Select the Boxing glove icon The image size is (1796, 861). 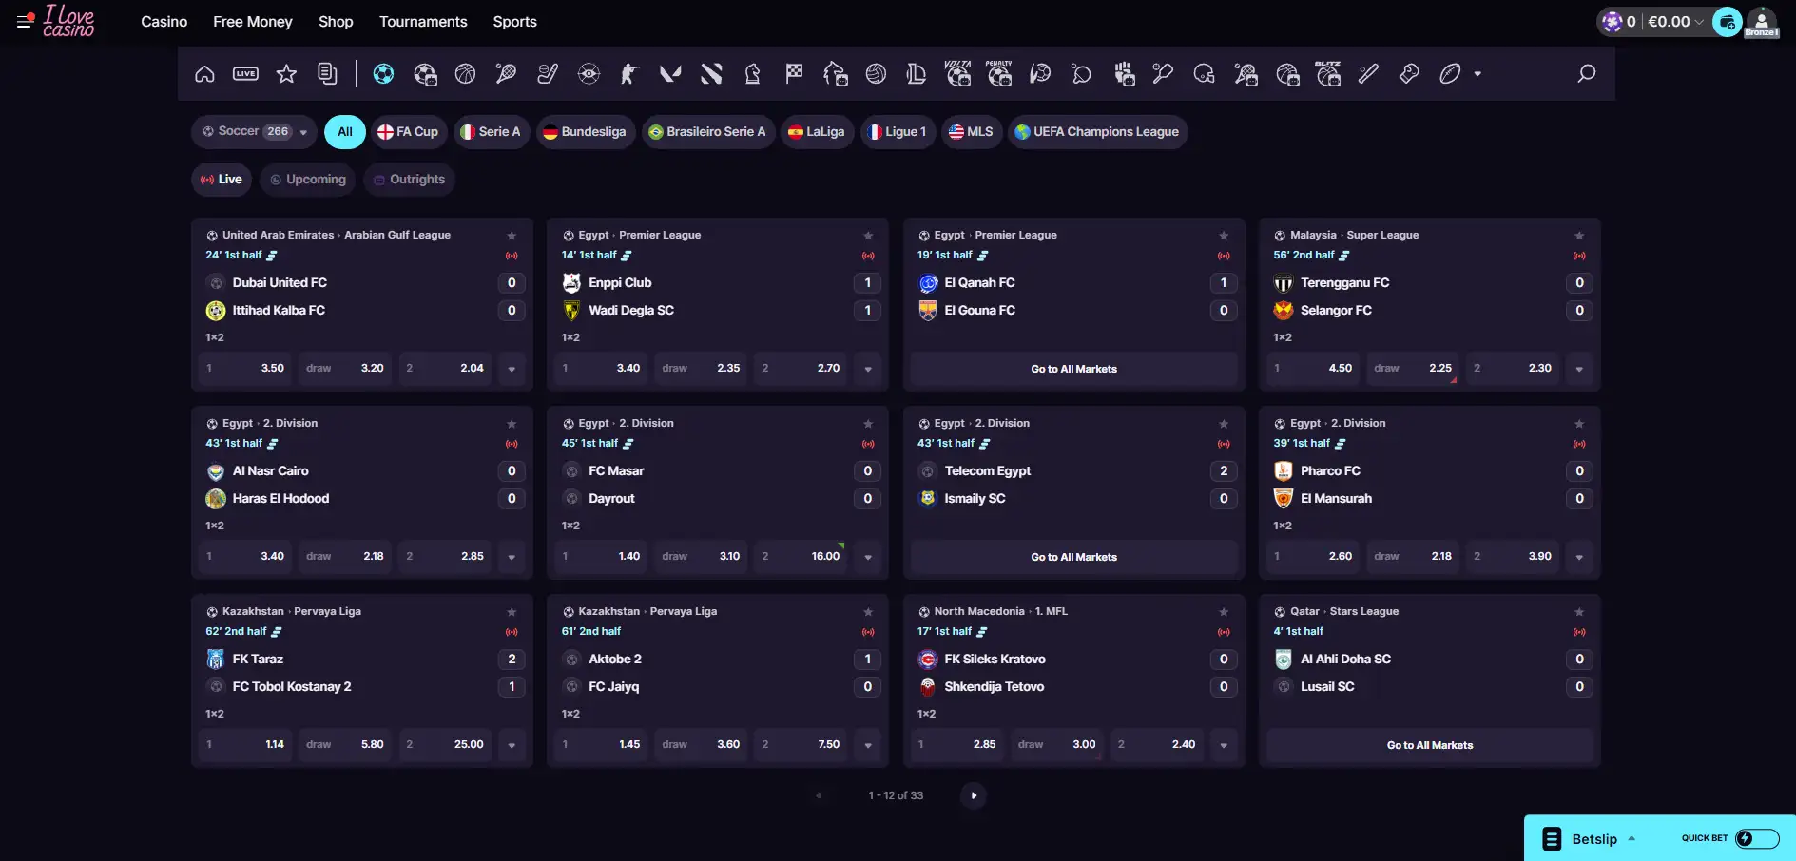1409,74
